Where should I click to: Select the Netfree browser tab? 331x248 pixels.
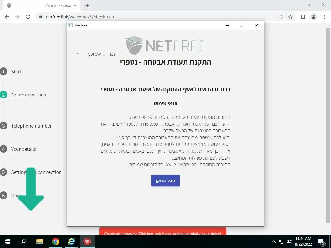[x=41, y=5]
